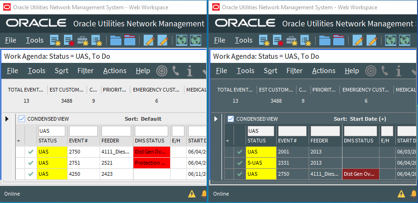Click fourth list-with-star icon in left window toolbar
The height and width of the screenshot is (203, 418).
97,40
